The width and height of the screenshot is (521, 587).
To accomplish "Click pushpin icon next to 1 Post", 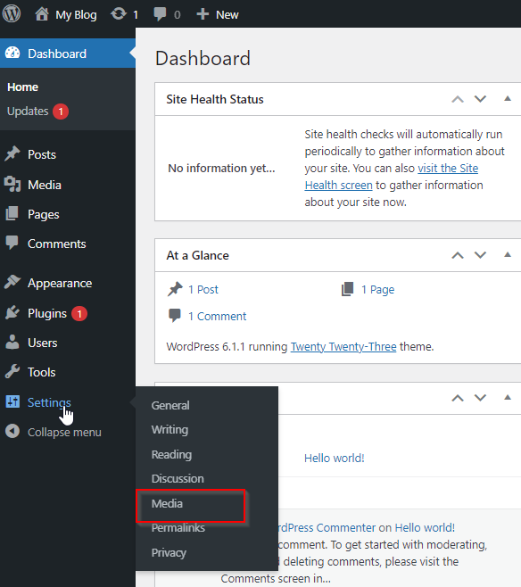I will point(175,289).
